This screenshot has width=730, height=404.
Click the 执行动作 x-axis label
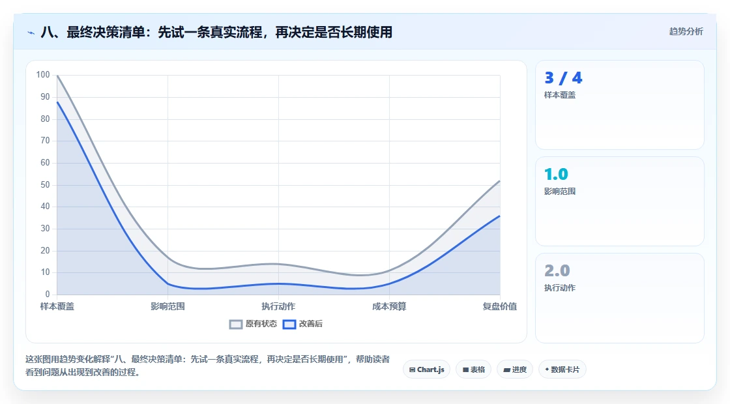point(278,307)
